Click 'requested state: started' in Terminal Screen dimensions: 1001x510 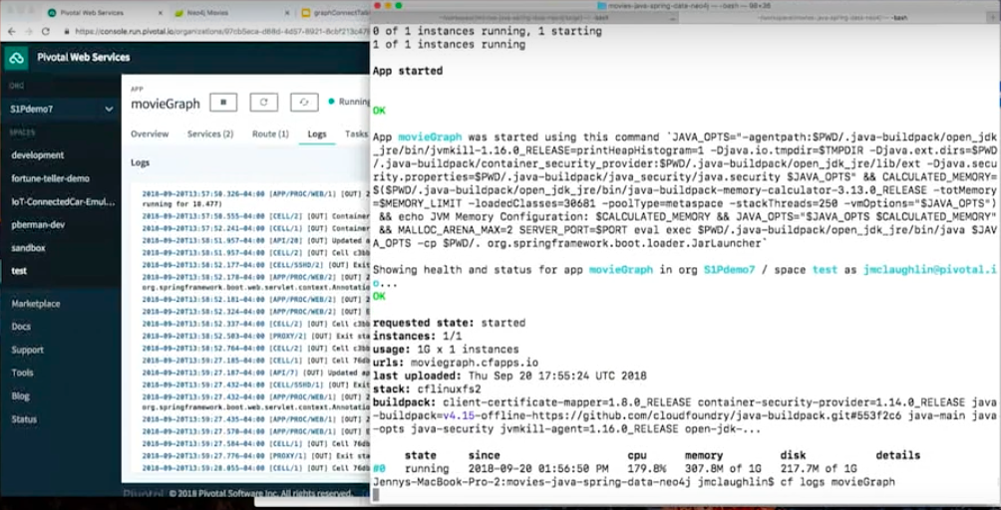(449, 323)
